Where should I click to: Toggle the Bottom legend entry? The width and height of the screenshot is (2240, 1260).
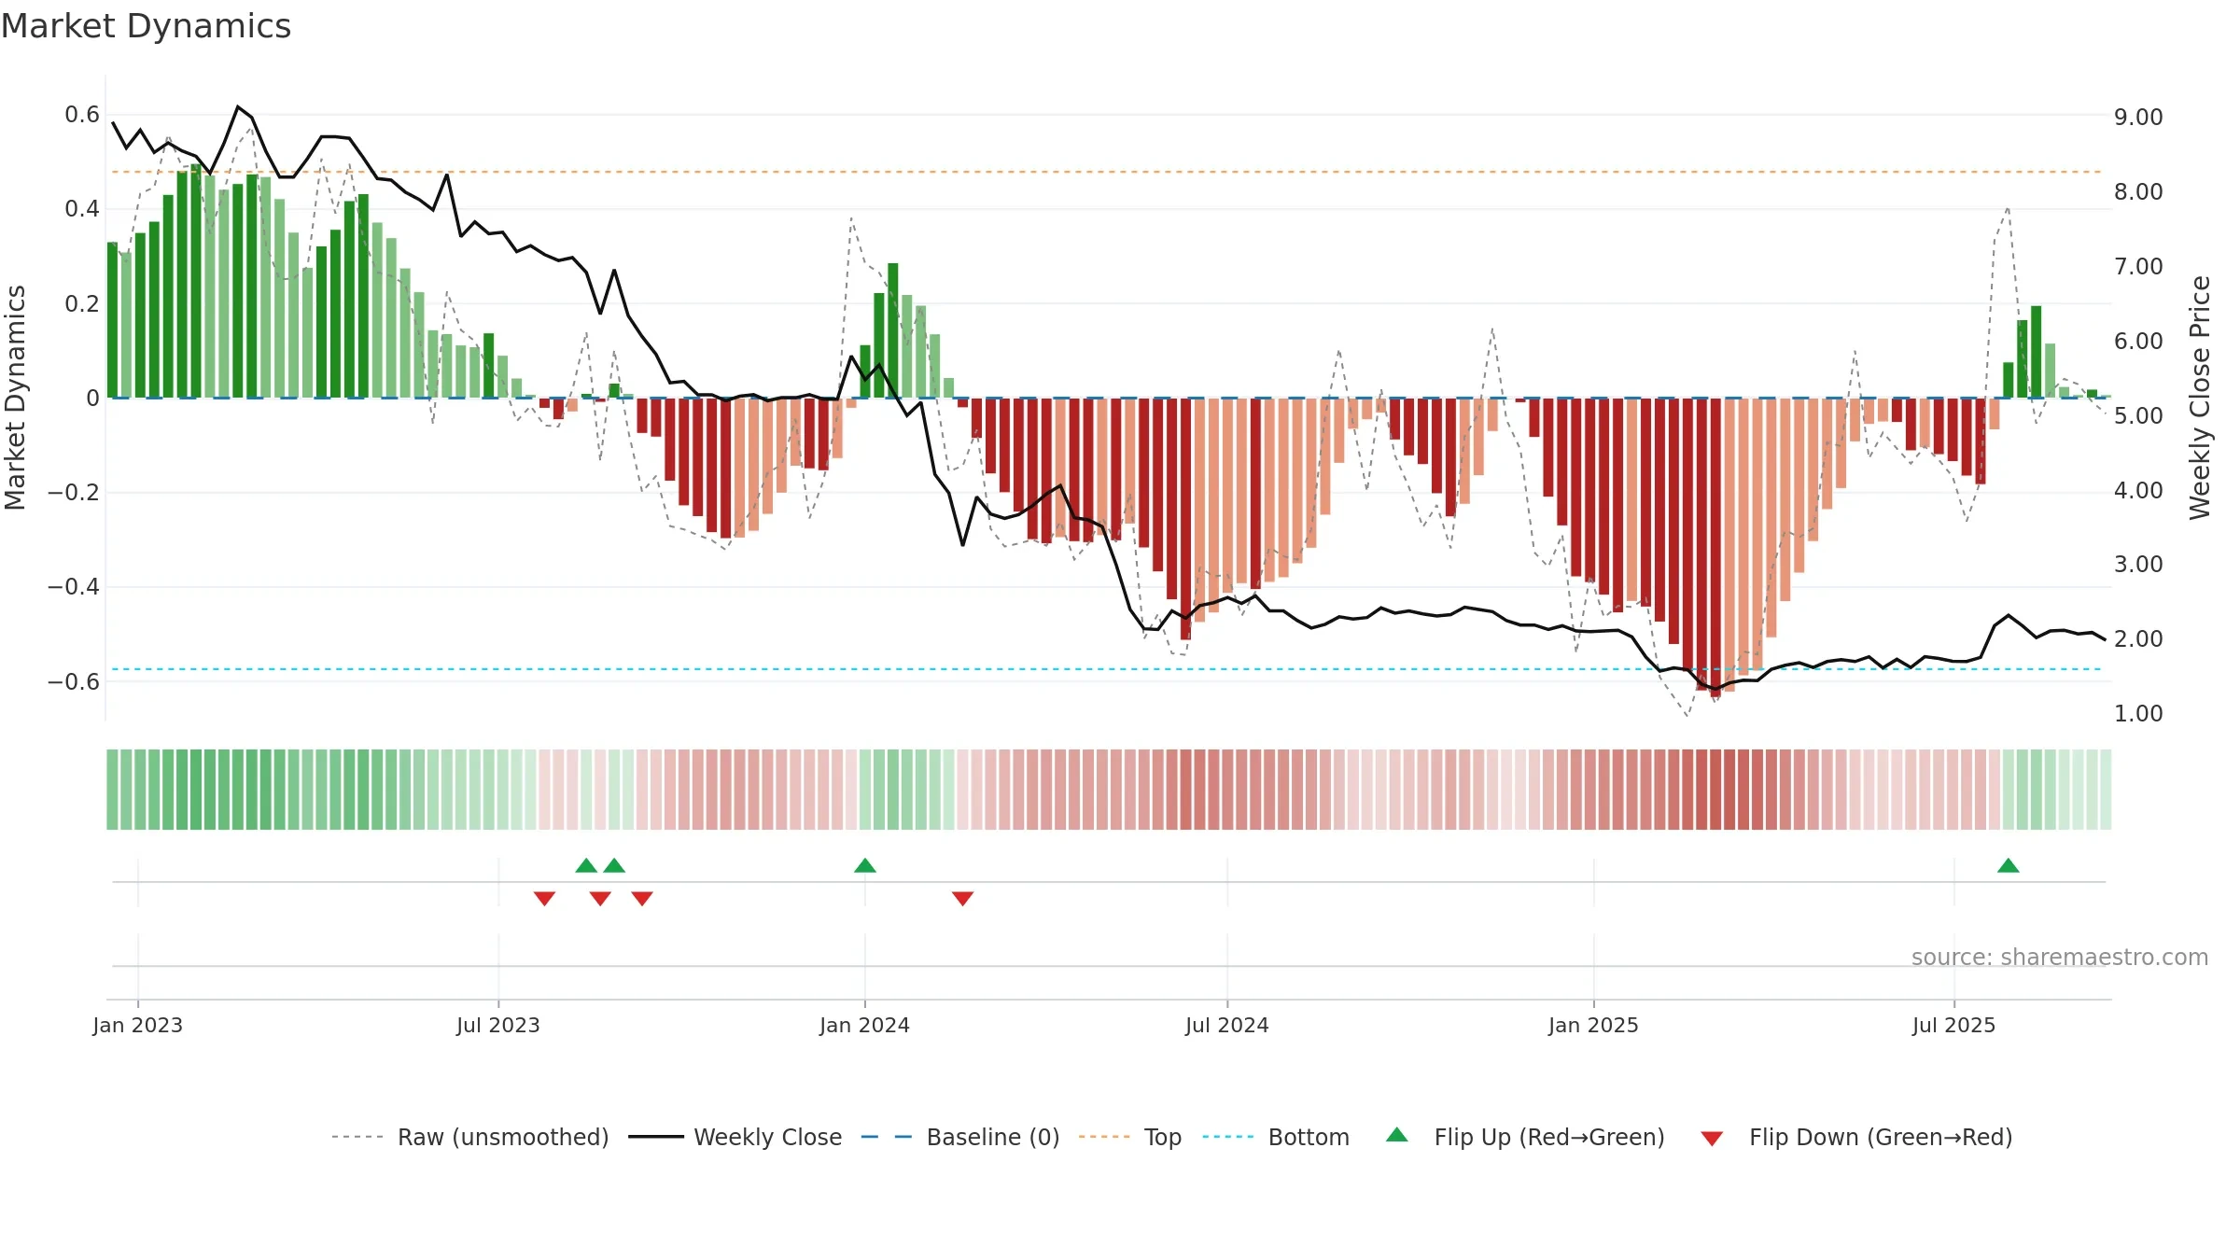coord(1276,1137)
